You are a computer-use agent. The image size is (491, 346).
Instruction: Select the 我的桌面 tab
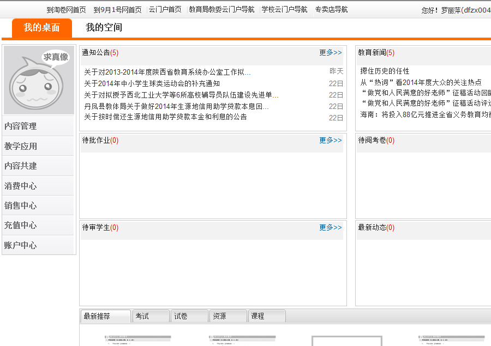pyautogui.click(x=41, y=28)
